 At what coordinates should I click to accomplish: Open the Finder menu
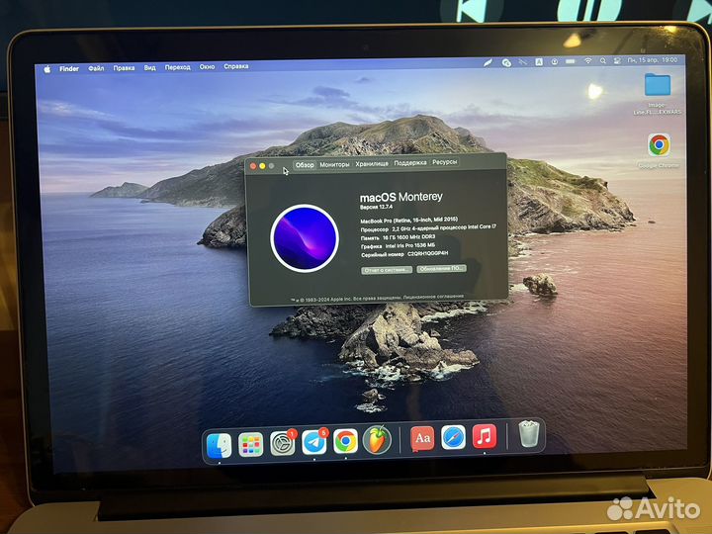tap(69, 69)
